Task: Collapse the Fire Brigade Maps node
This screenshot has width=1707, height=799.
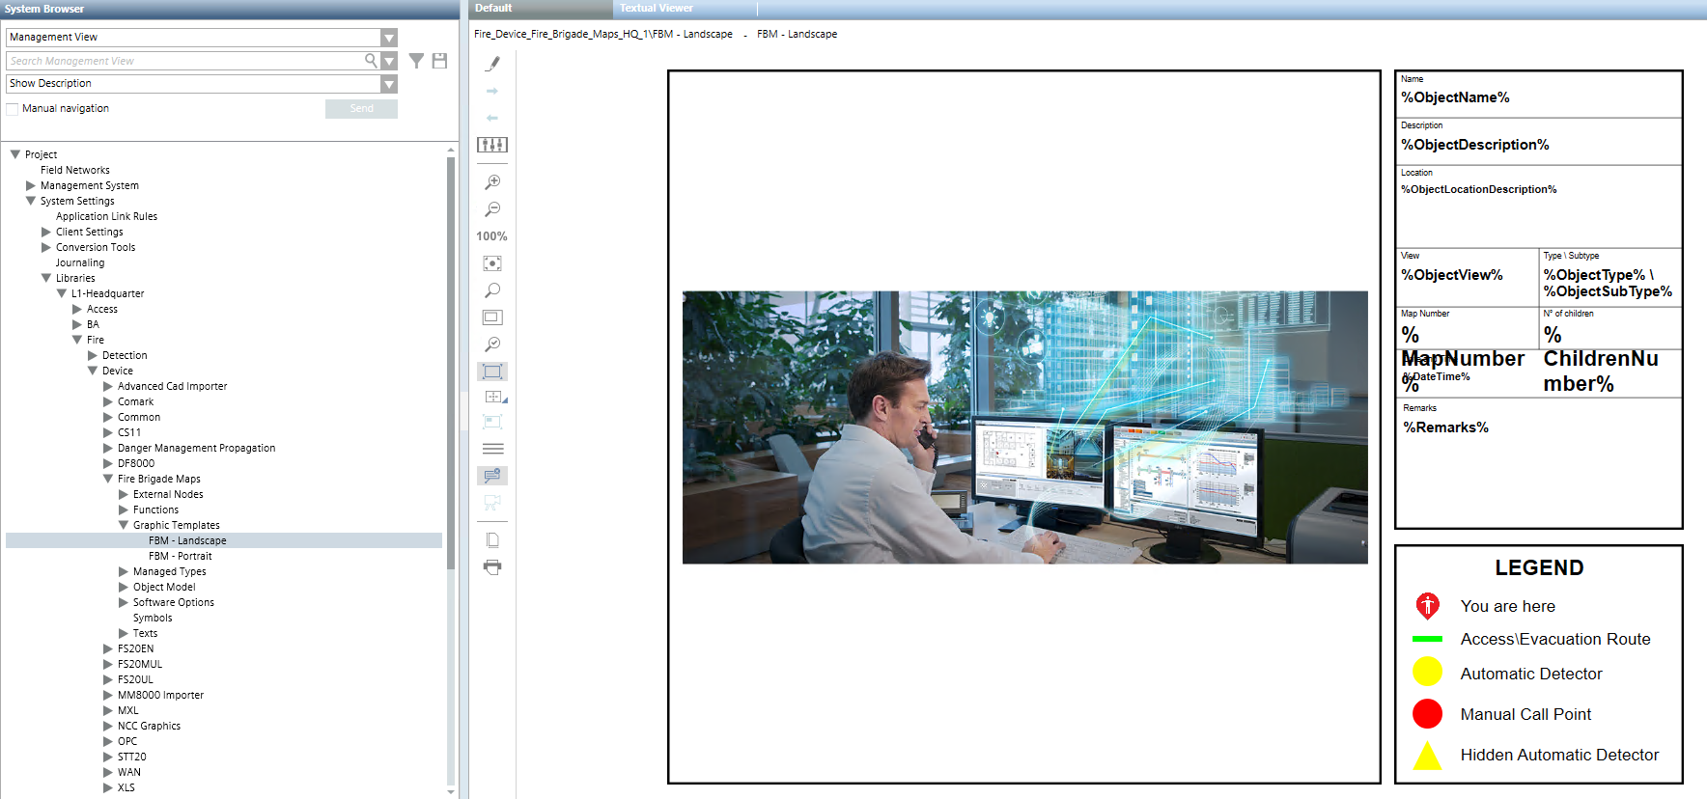Action: (x=108, y=479)
